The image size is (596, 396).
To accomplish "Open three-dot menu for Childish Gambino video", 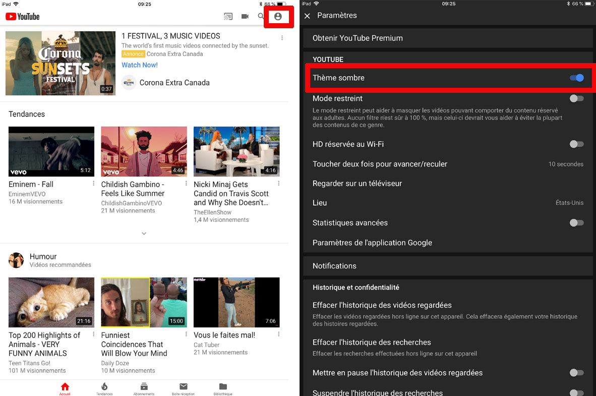I will click(x=186, y=183).
